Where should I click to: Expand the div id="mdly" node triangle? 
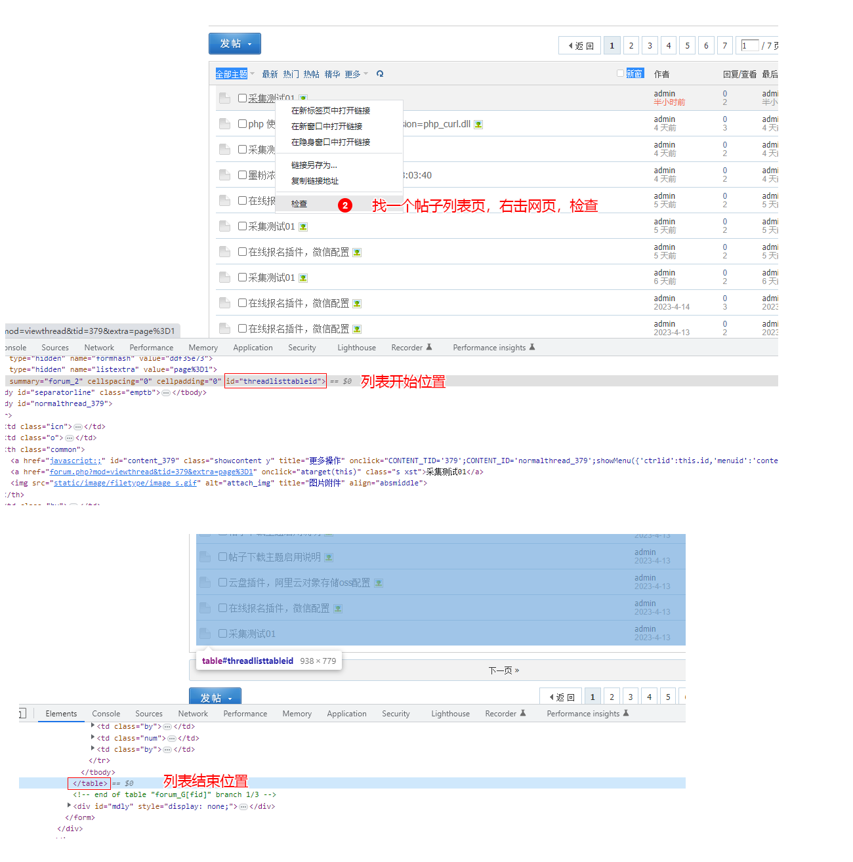pyautogui.click(x=69, y=806)
